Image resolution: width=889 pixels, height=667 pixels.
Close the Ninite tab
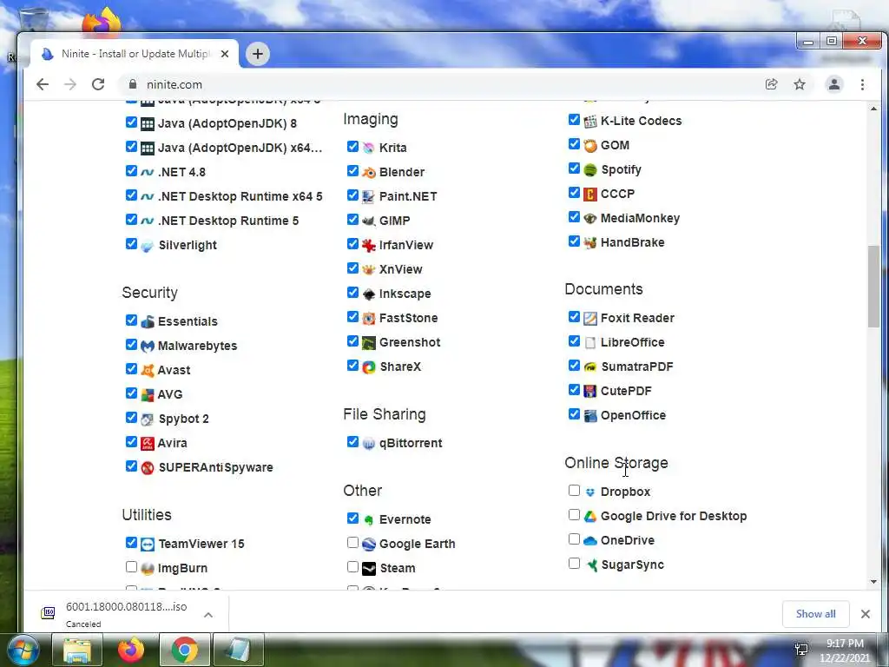(x=225, y=54)
